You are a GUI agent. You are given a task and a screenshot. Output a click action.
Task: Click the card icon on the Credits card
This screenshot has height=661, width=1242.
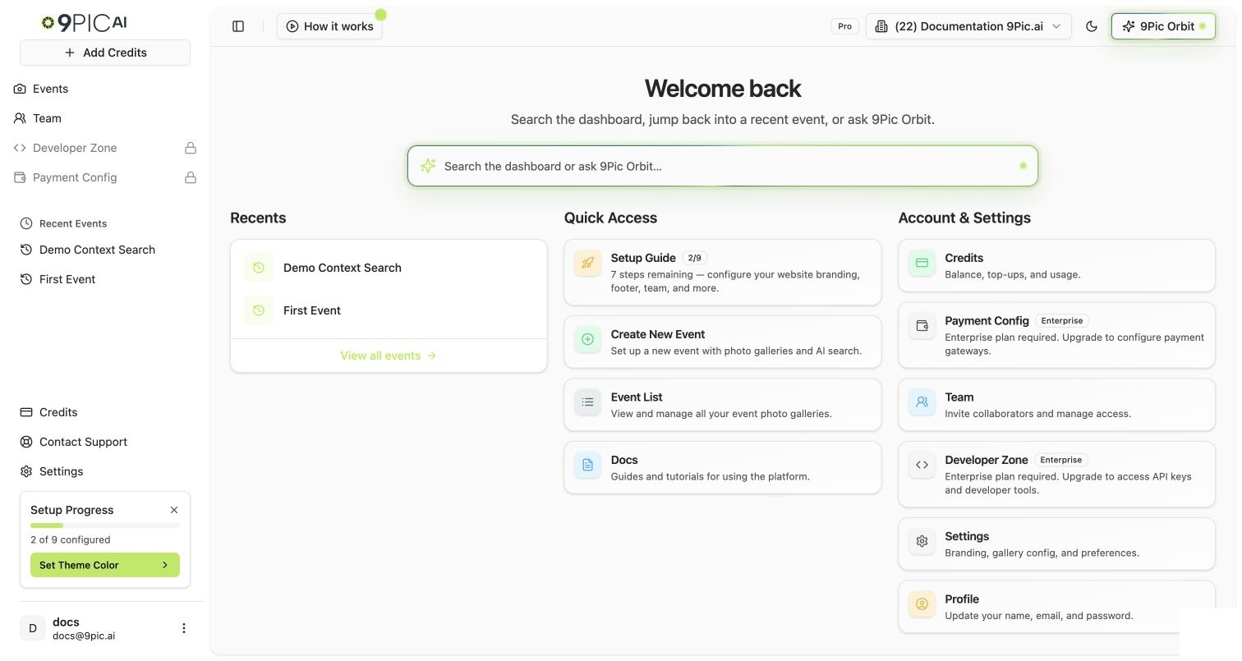pyautogui.click(x=922, y=263)
